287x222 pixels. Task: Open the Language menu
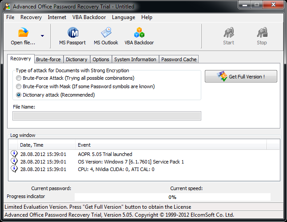(124, 17)
